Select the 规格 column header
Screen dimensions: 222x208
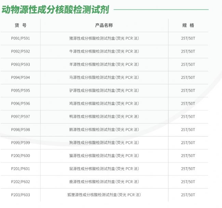188,25
